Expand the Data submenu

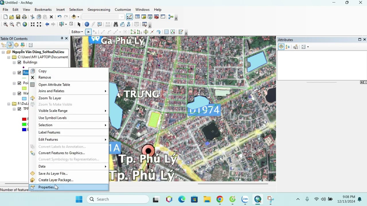[69, 167]
